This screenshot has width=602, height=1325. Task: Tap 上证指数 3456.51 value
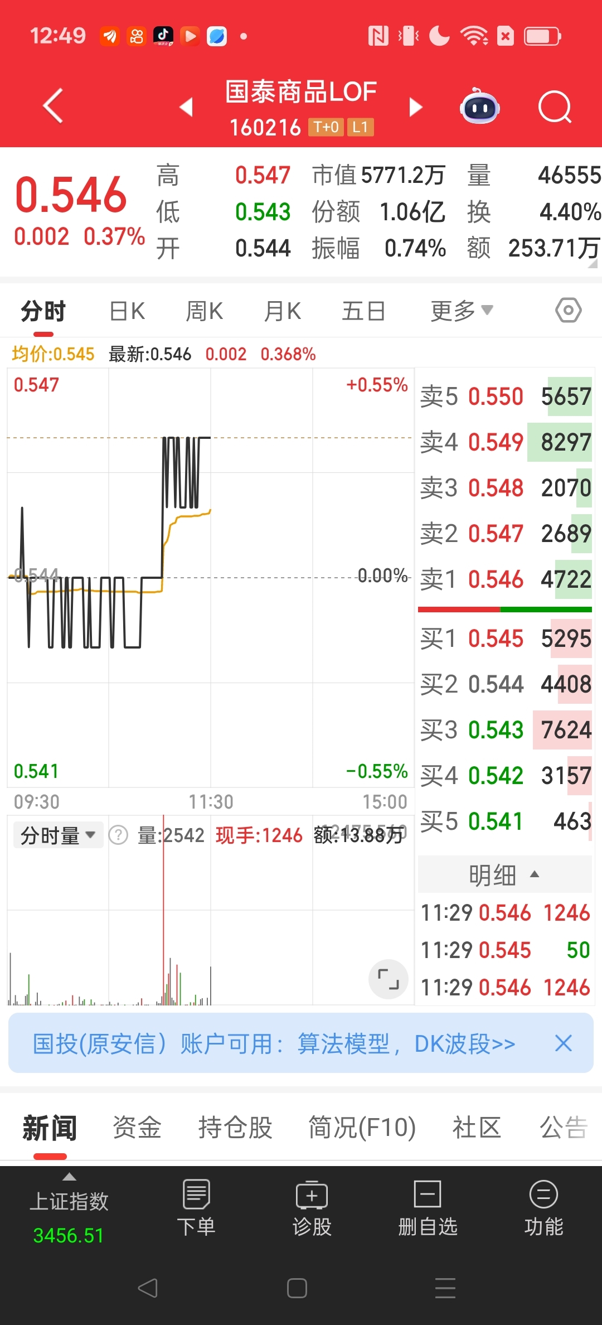69,1236
